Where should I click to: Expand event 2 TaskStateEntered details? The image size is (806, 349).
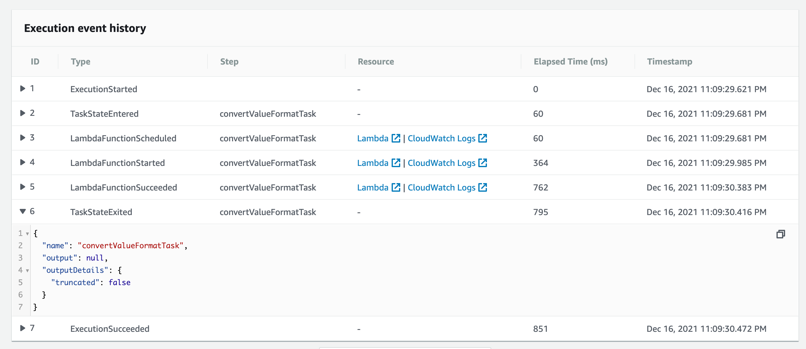pyautogui.click(x=22, y=113)
